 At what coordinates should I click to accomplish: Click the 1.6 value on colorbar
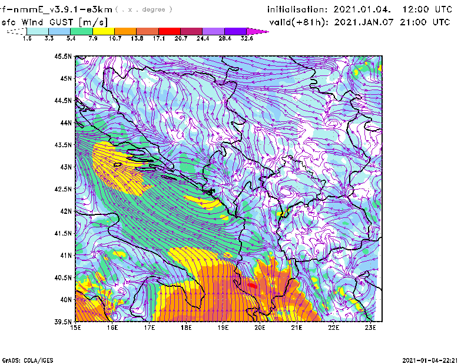click(27, 38)
